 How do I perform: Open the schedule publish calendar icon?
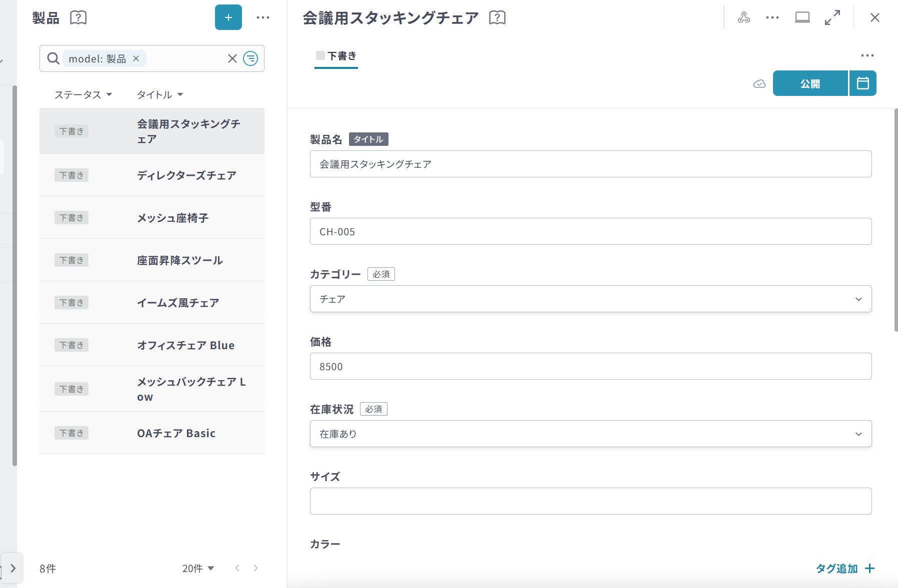[862, 83]
